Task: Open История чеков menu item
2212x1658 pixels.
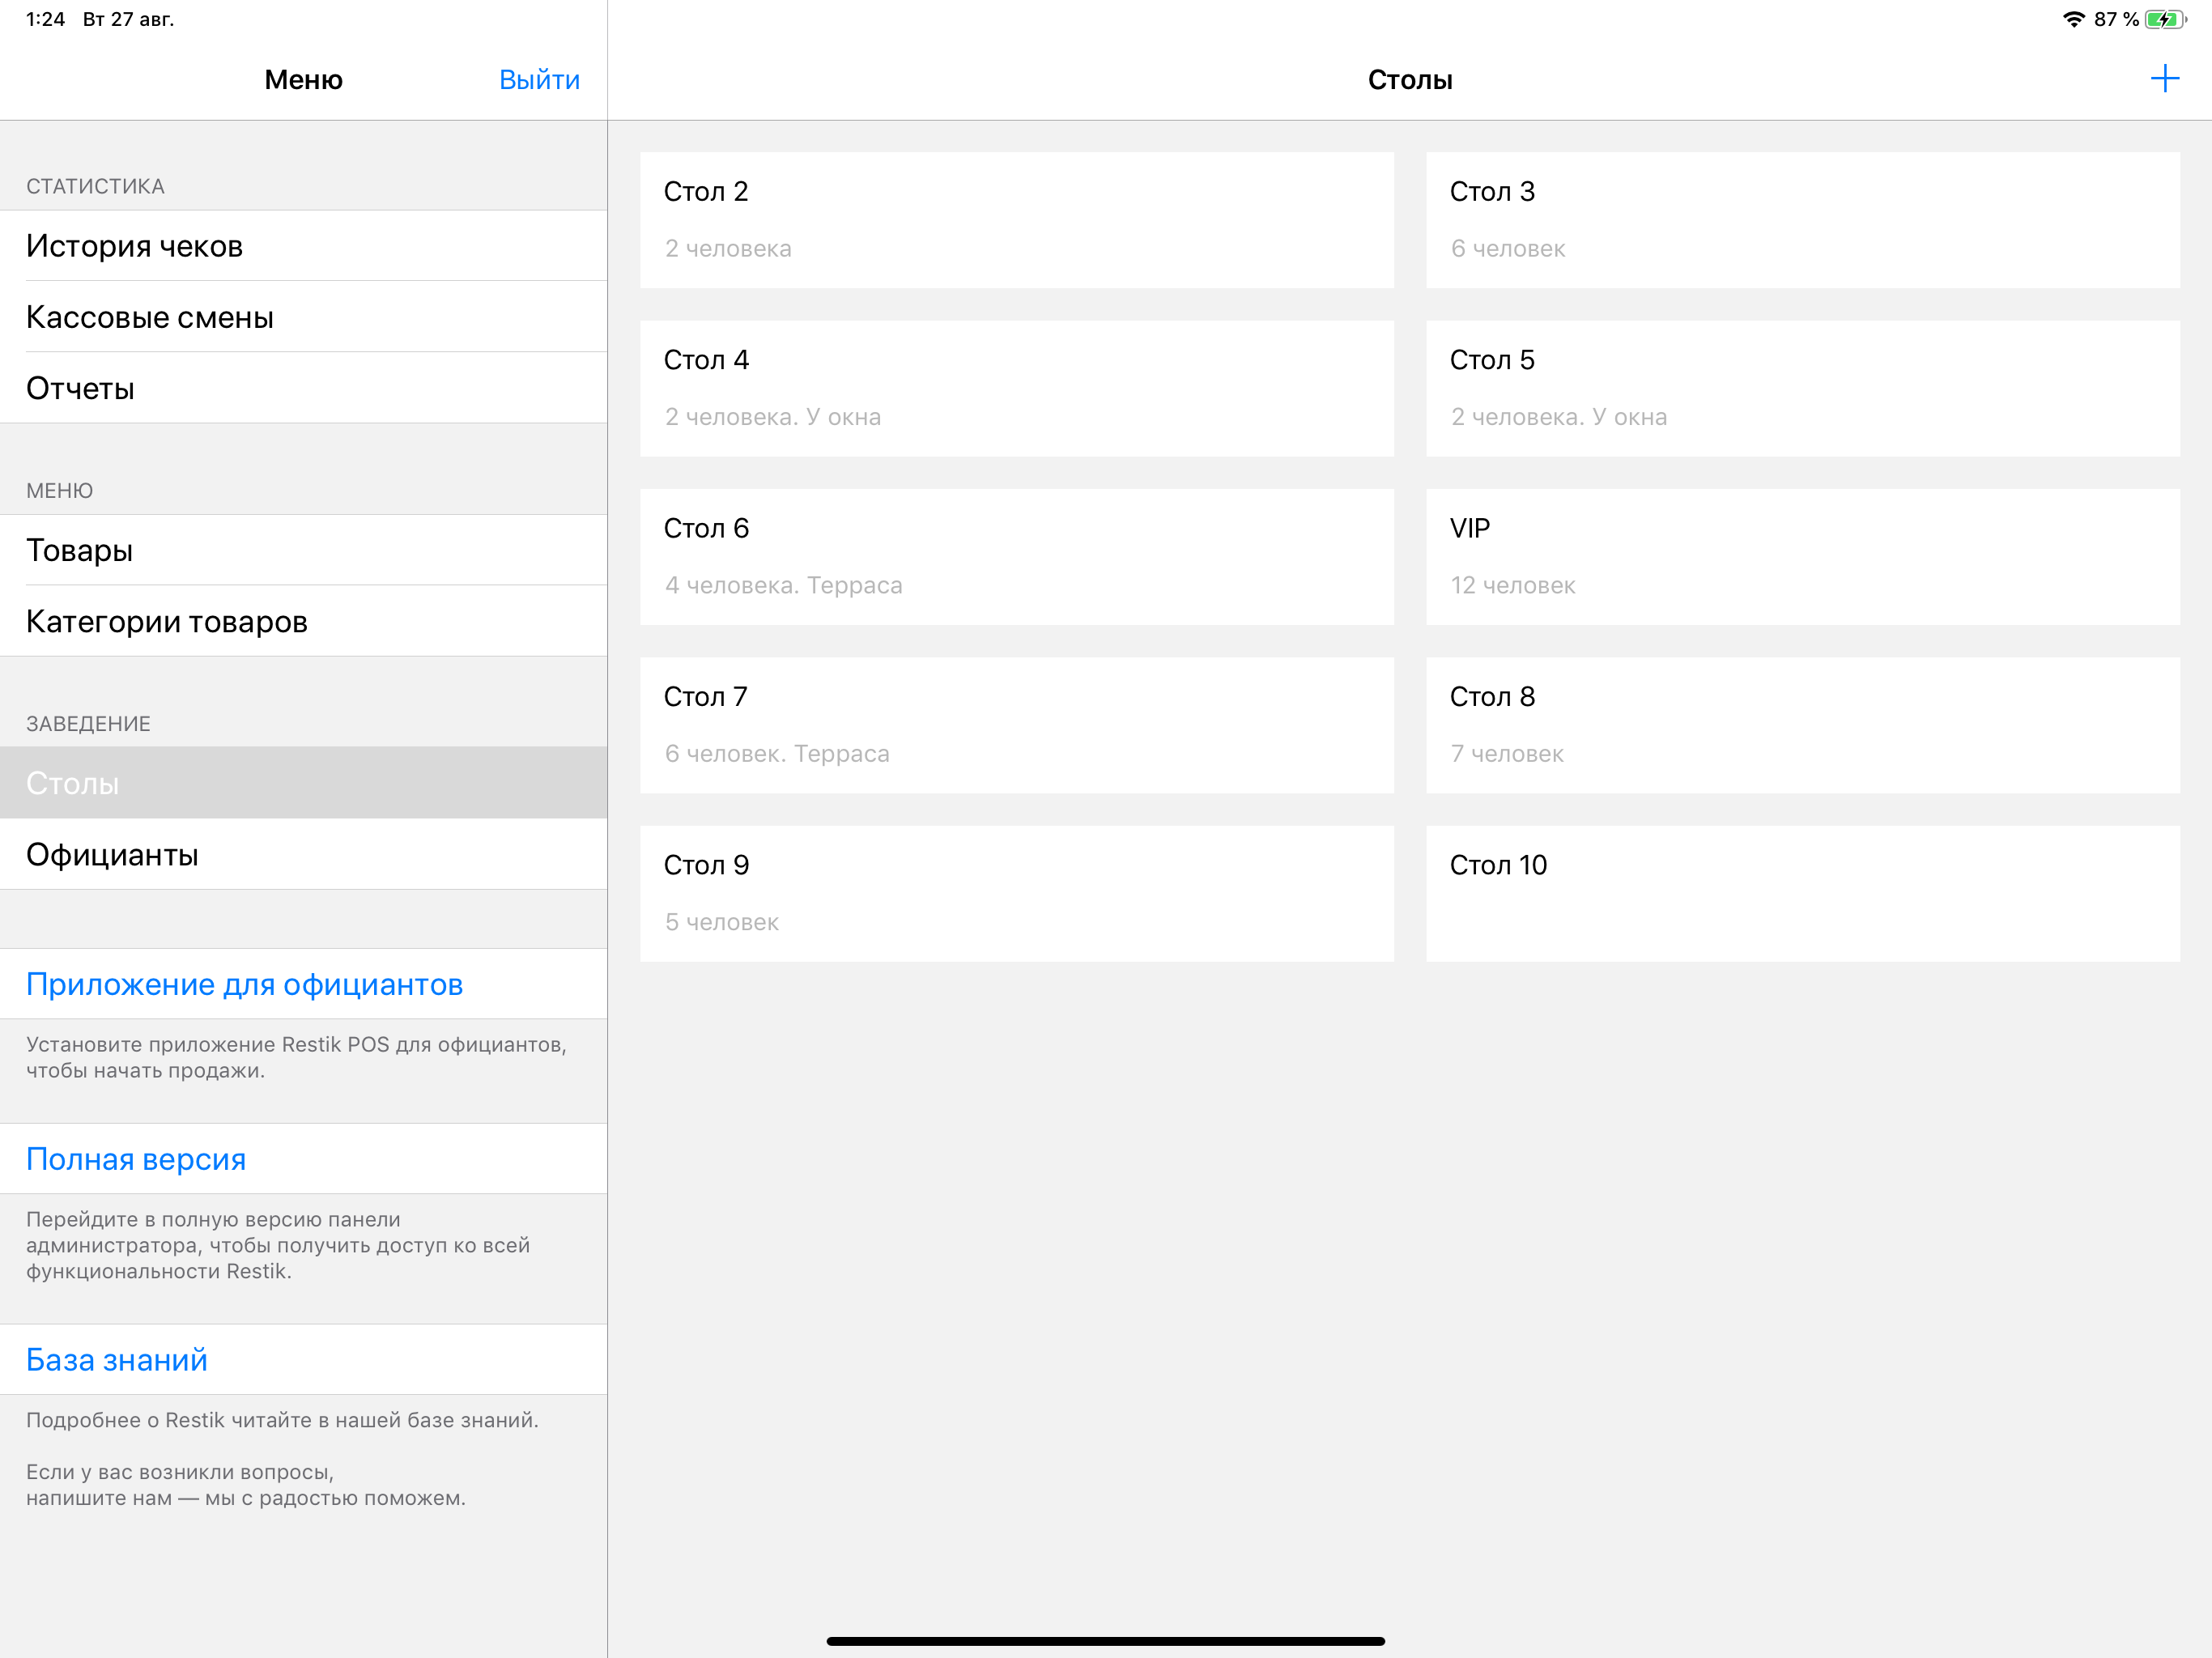Action: (x=303, y=246)
